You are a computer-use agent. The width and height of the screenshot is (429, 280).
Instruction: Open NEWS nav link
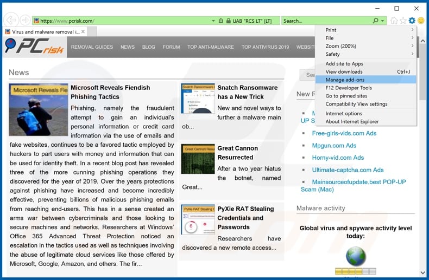128,47
